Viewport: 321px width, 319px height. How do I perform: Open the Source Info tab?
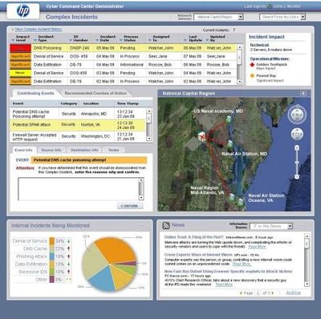click(51, 150)
